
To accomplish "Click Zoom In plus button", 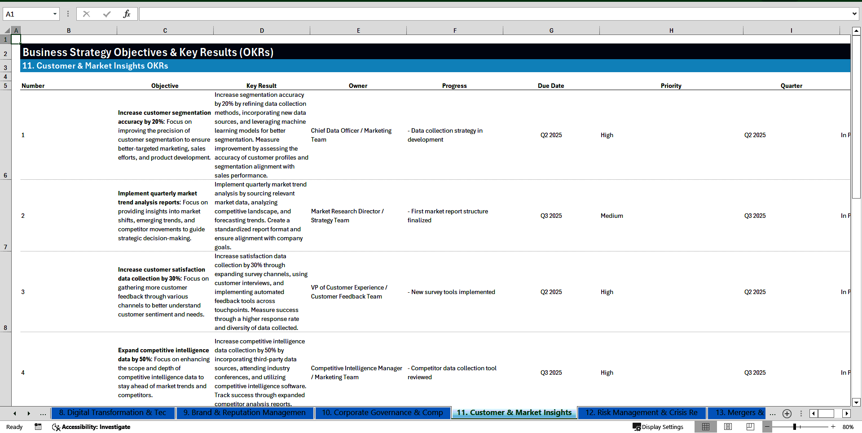I will click(833, 427).
